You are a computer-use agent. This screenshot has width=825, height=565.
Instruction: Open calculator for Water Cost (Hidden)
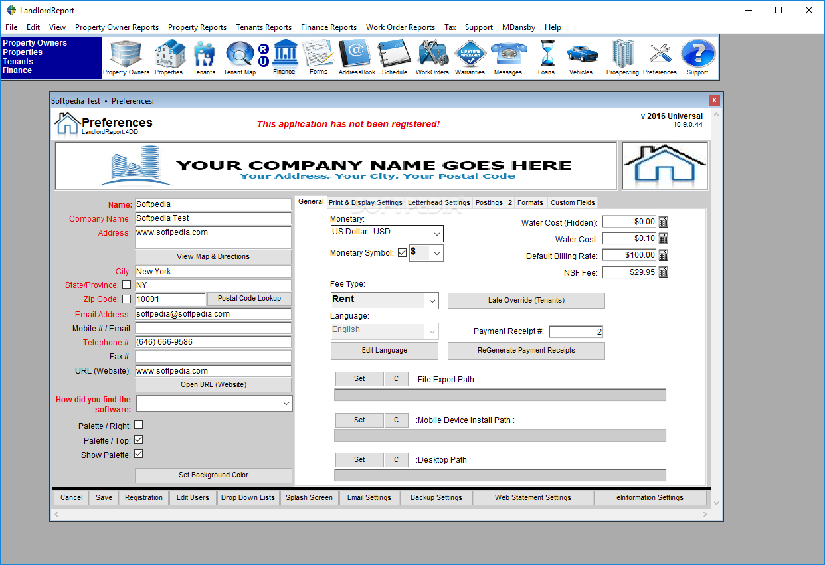point(664,222)
